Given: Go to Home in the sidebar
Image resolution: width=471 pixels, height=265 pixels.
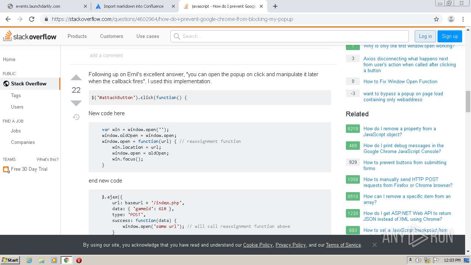Looking at the screenshot, I should pos(9,59).
